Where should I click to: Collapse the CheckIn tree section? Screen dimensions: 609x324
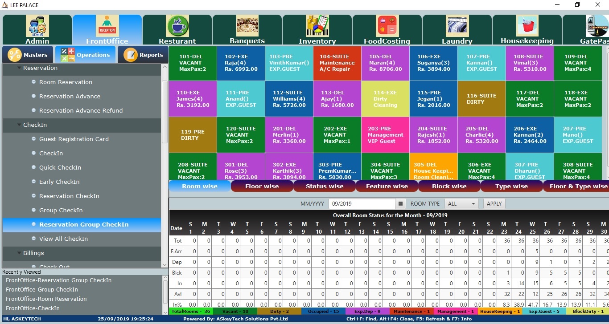[x=20, y=125]
